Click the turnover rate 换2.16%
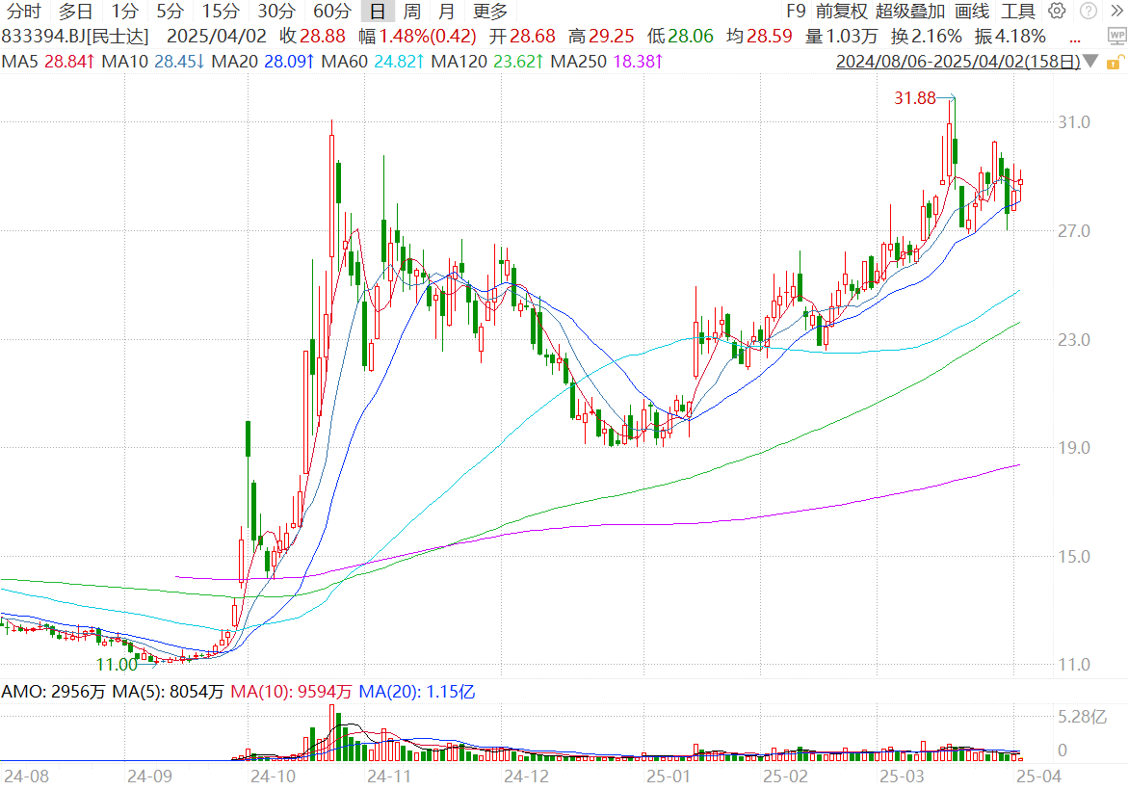Image resolution: width=1128 pixels, height=790 pixels. point(926,36)
